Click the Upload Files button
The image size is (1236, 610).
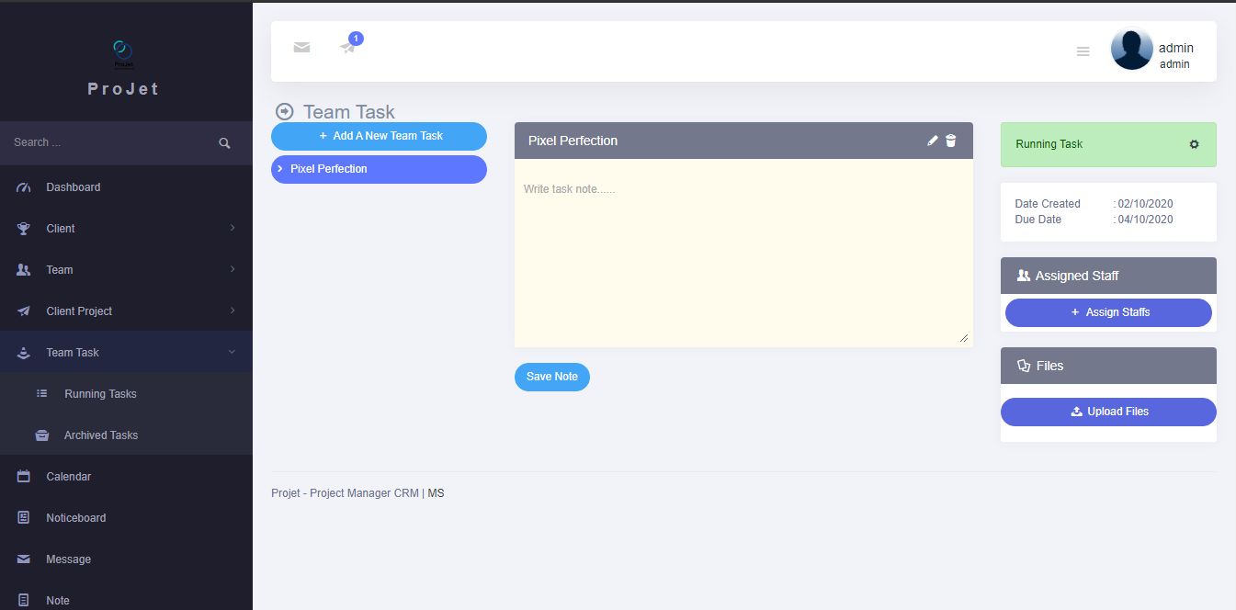(1108, 412)
